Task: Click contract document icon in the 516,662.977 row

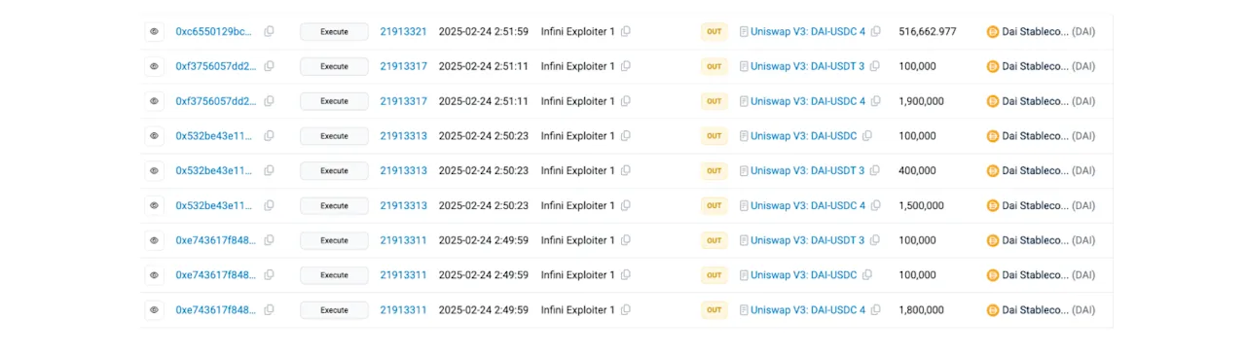Action: click(x=744, y=31)
